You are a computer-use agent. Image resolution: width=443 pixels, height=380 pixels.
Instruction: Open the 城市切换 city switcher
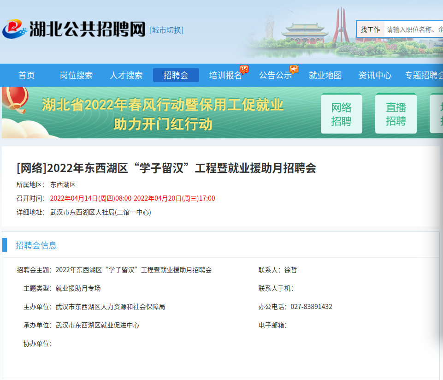tap(166, 30)
